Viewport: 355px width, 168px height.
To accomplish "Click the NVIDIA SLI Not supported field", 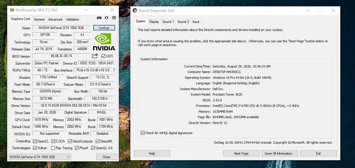I will [49, 134].
